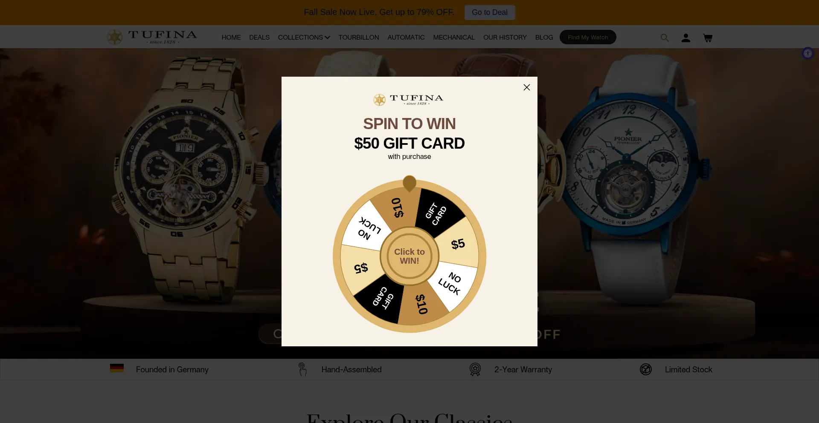This screenshot has width=819, height=423.
Task: Select the Automatic menu item
Action: (406, 37)
